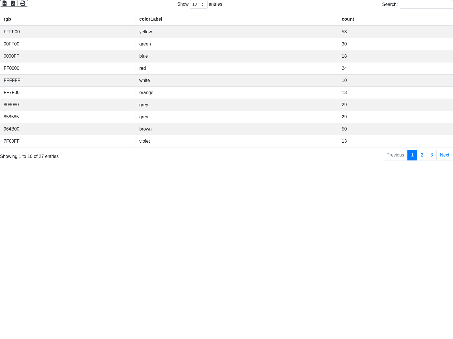Export the table as CSV
Image resolution: width=453 pixels, height=339 pixels.
coord(5,3)
